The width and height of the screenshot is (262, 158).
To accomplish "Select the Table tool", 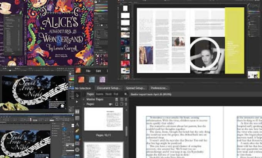I will coord(77,118).
